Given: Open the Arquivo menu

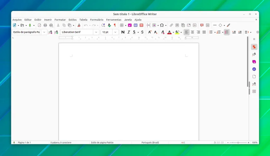Looking at the screenshot, I should [x=17, y=20].
